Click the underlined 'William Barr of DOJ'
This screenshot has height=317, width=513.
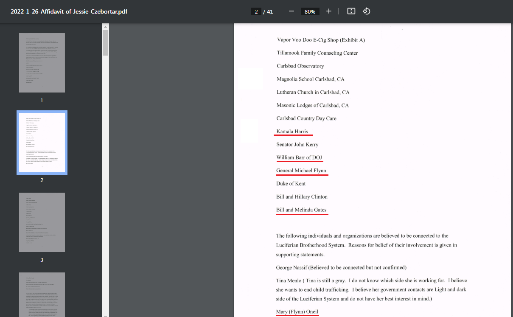pos(299,157)
